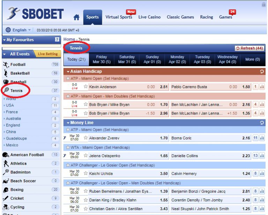Pick the Badminton racket icon
268x215 pixels.
point(6,172)
